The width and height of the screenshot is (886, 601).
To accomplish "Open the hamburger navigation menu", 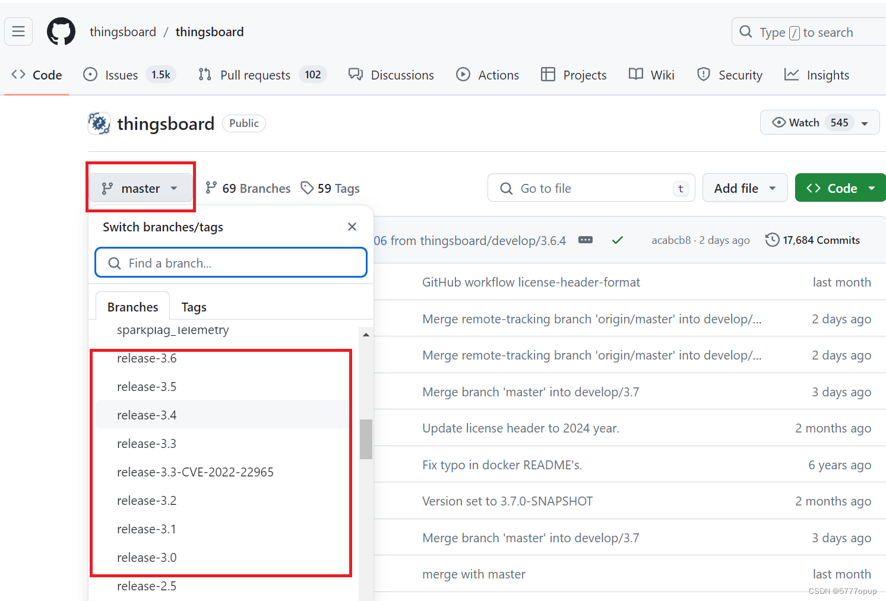I will click(18, 31).
